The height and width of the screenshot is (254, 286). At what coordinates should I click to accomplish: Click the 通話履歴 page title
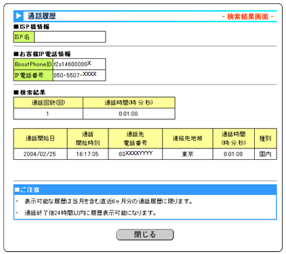pos(42,16)
